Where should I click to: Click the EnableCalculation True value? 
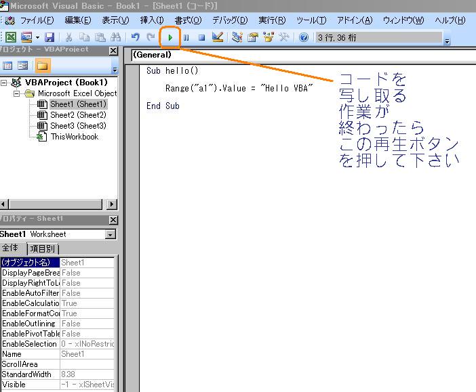point(87,303)
